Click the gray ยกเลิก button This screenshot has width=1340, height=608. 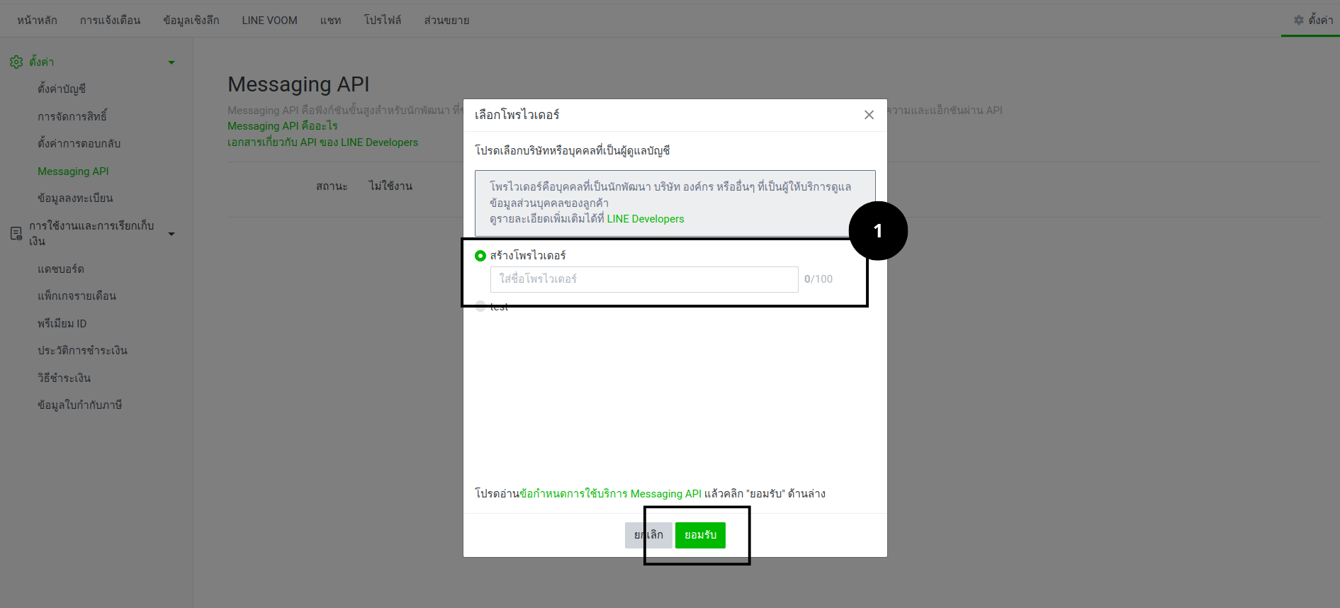click(x=648, y=535)
